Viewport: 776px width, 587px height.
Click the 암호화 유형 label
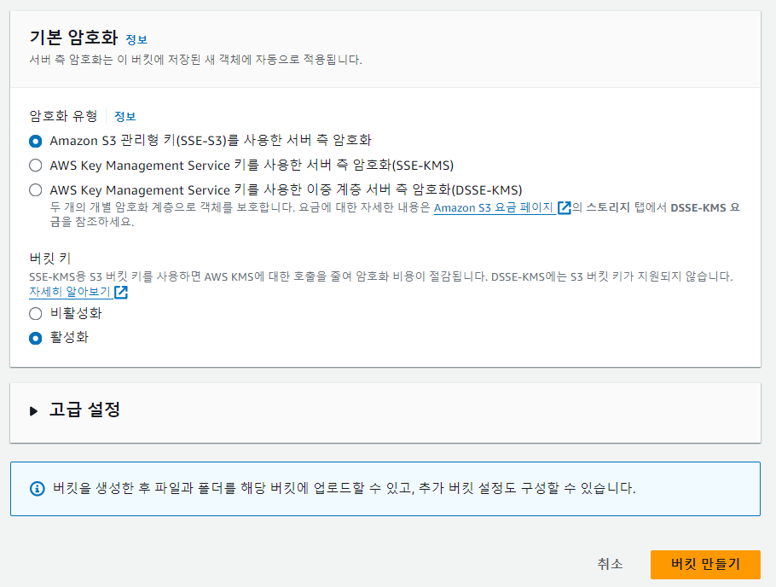click(63, 116)
